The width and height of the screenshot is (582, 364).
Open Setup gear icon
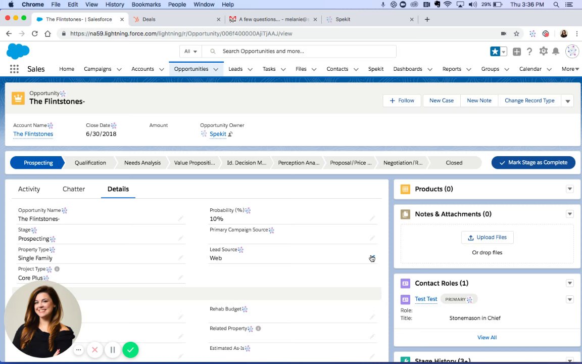544,51
